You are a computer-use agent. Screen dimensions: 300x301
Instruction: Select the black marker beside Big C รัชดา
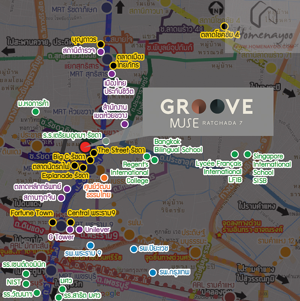90,160
